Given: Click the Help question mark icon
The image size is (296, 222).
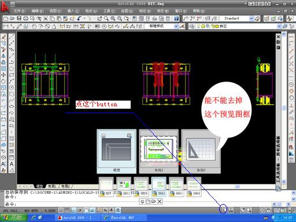Looking at the screenshot, I should (176, 18).
